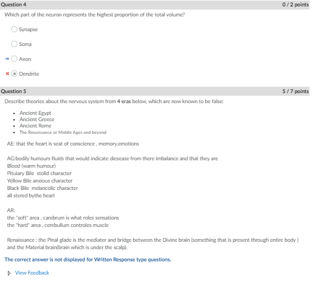Screen dimensions: 319x283
Task: Click the Question 4 header
Action: pyautogui.click(x=14, y=5)
